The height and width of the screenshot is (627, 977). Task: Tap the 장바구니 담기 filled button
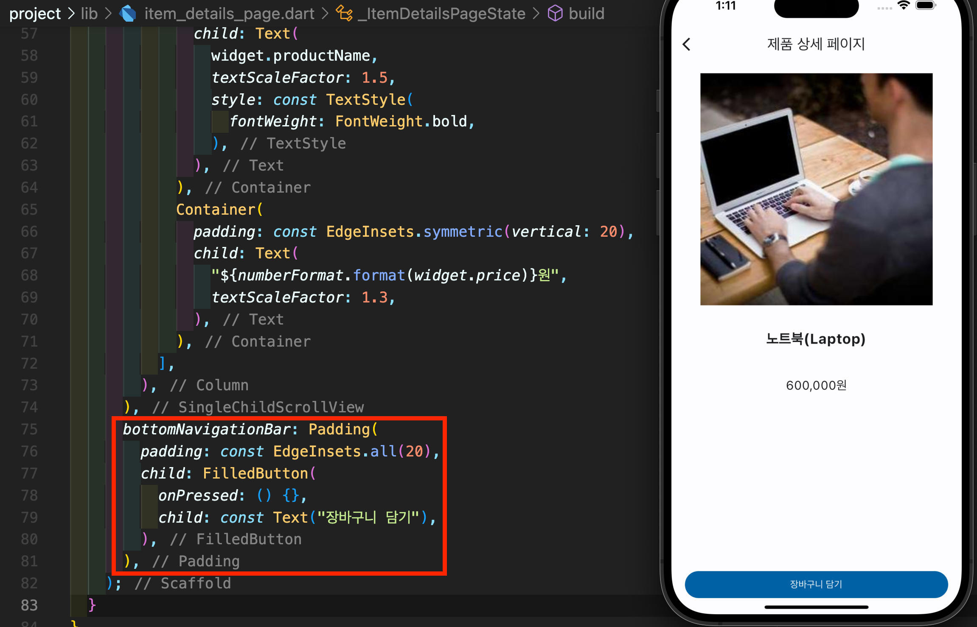pos(816,584)
